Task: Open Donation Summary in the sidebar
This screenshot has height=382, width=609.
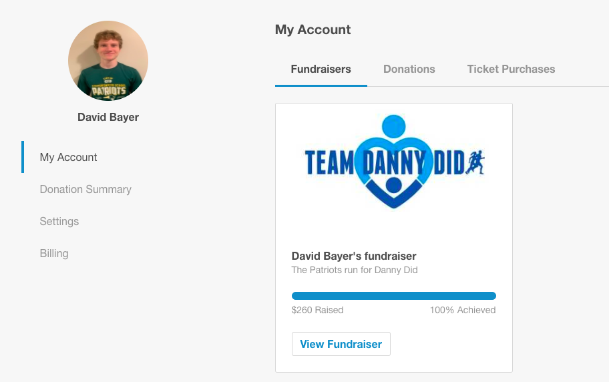Action: pos(85,189)
